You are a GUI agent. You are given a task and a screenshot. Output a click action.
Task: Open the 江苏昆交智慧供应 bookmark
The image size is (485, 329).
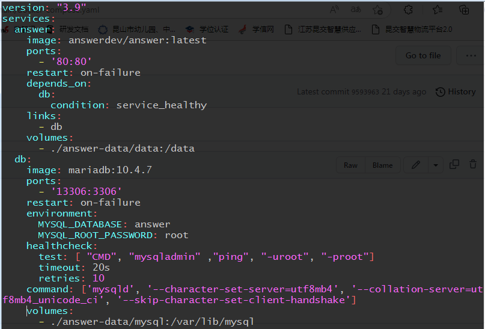[x=323, y=29]
